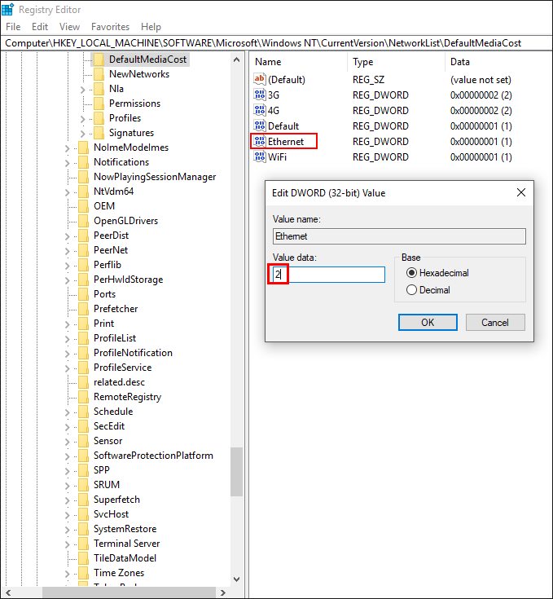Click the Notifications folder icon
This screenshot has height=599, width=553.
click(83, 162)
